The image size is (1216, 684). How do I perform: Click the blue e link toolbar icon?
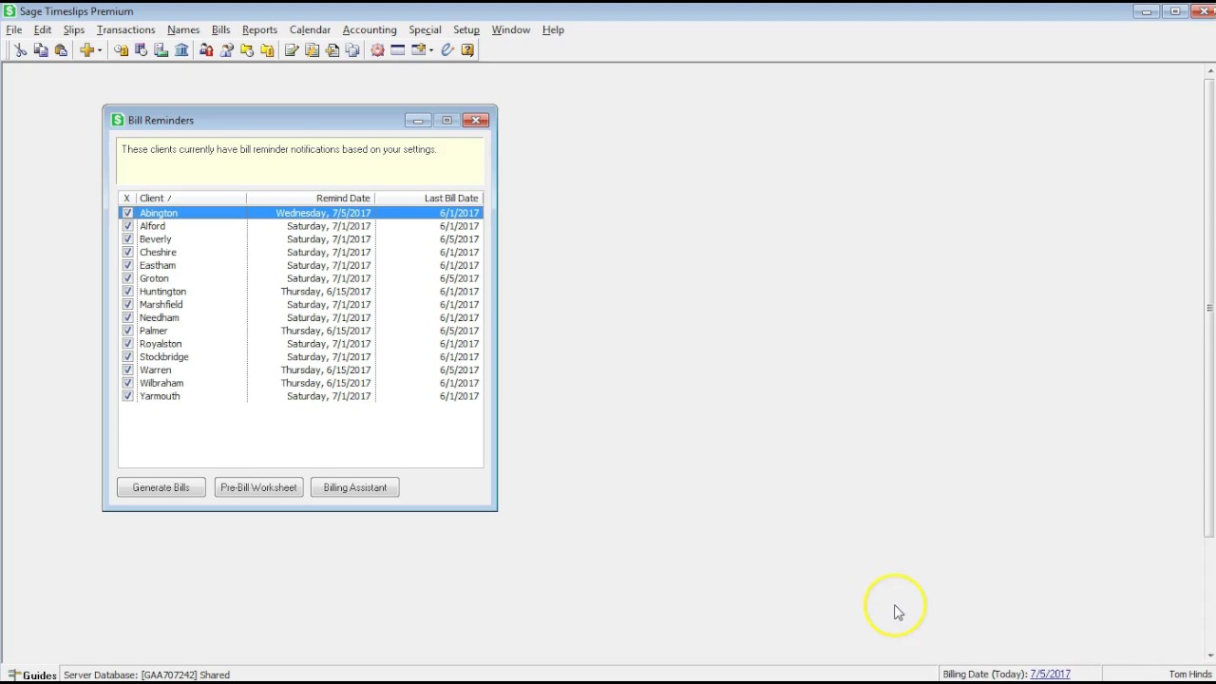pos(447,50)
